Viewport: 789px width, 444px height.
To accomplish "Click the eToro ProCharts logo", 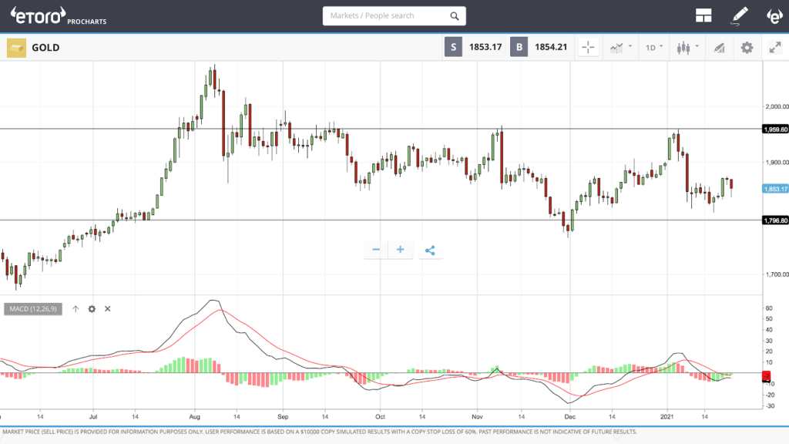I will 59,16.
